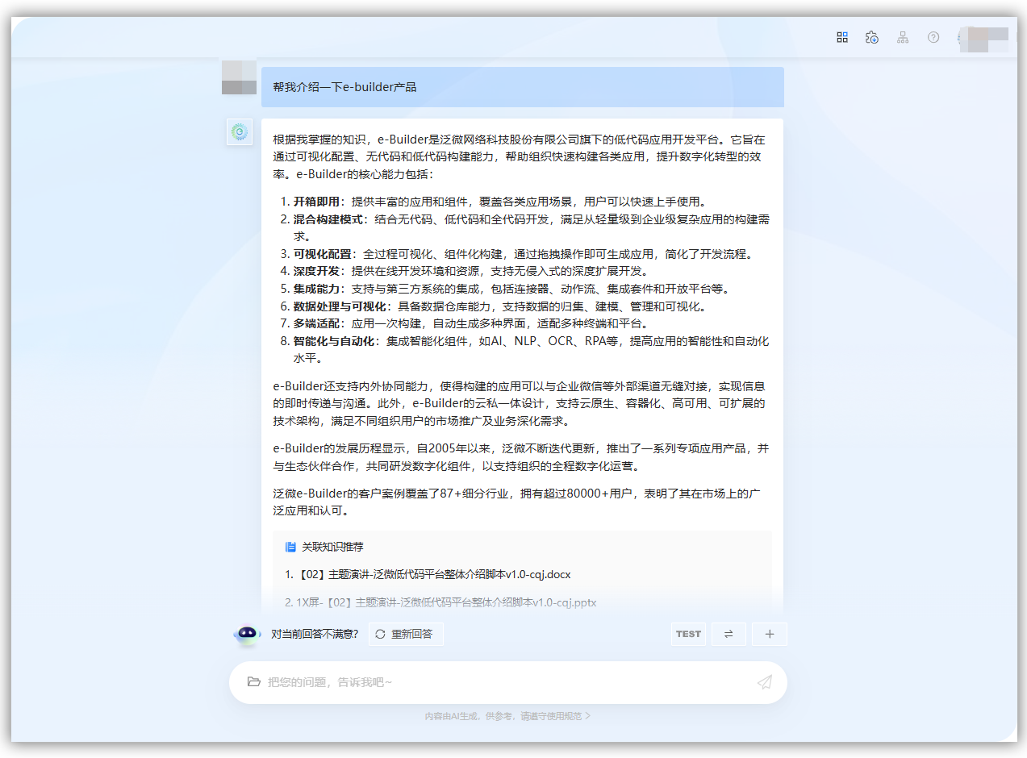Click the blurred user avatar beside the question

coord(239,77)
